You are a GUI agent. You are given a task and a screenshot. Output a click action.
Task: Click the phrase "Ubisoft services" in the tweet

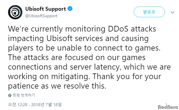pos(75,38)
